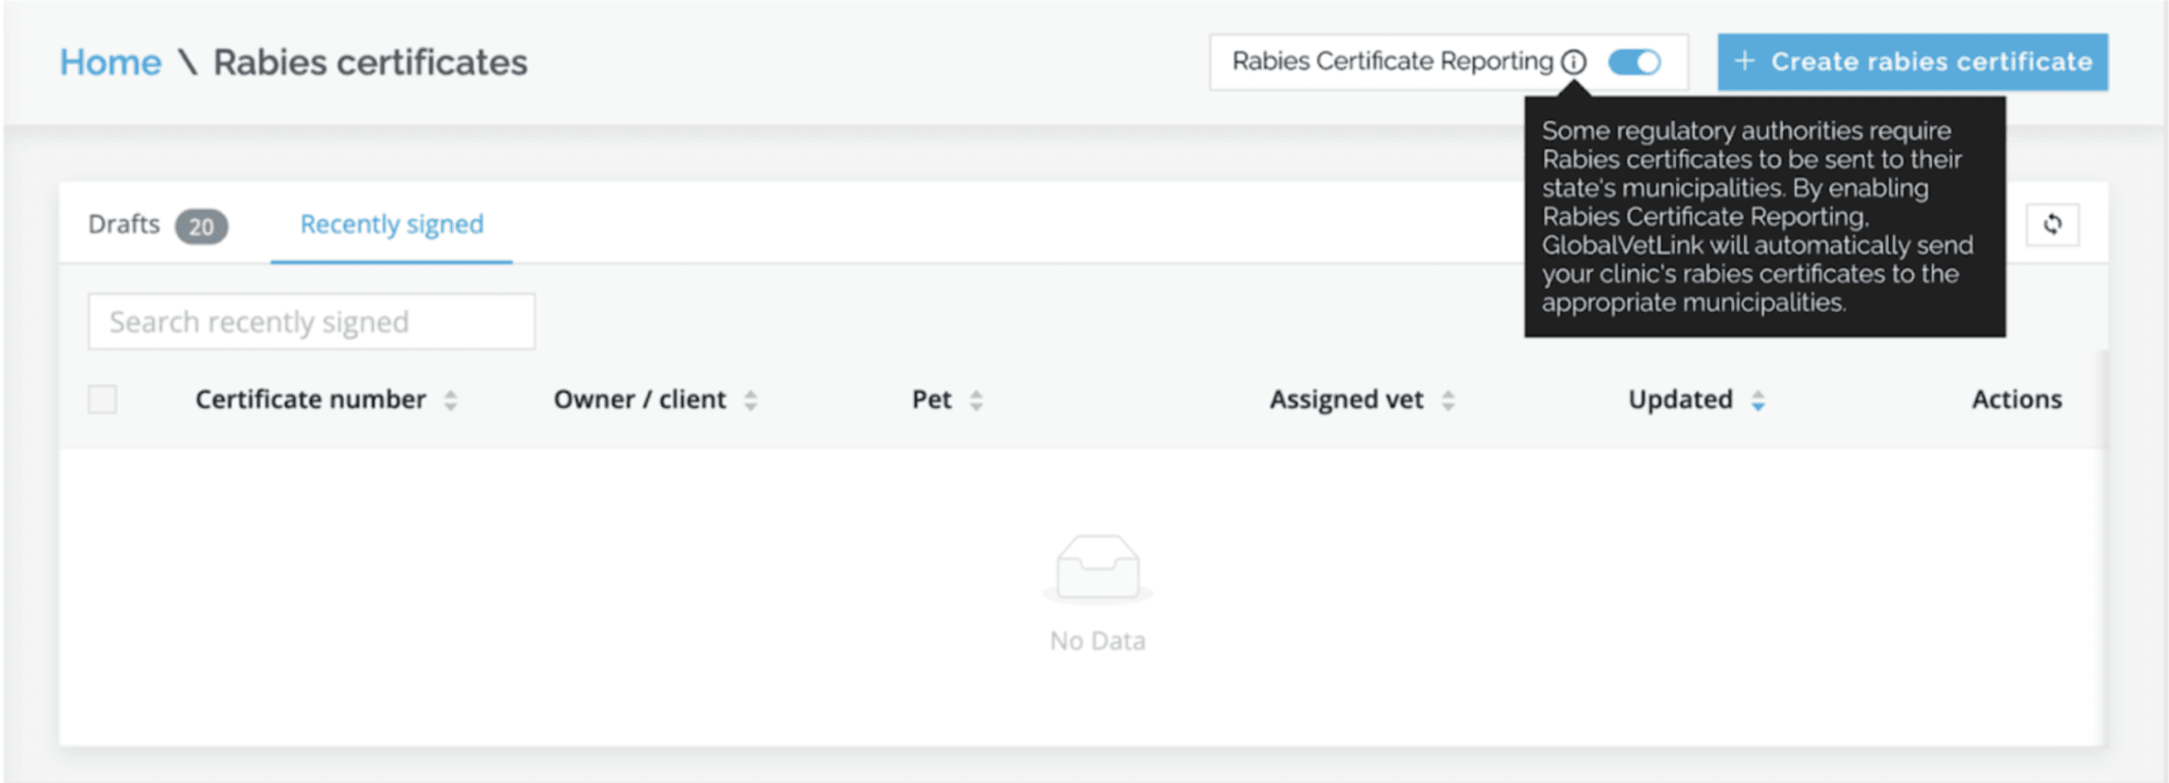Click the sort arrows on Assigned vet

tap(1447, 400)
